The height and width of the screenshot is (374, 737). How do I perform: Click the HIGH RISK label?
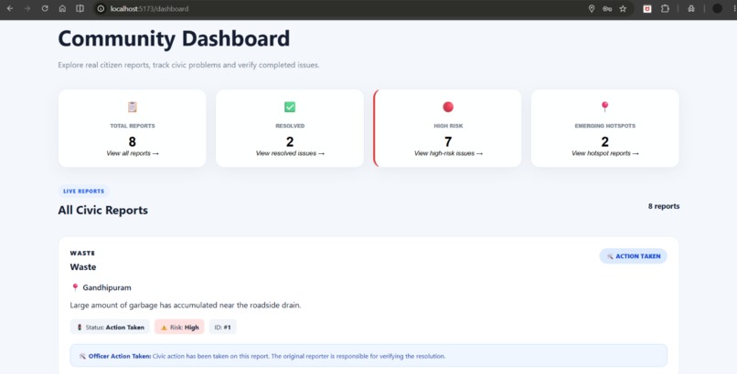[448, 126]
